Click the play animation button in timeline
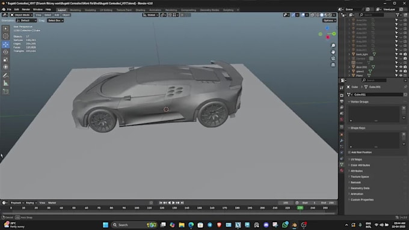This screenshot has width=409, height=230. point(173,202)
